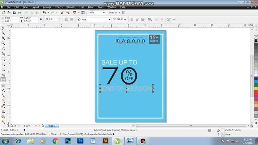258x145 pixels.
Task: Open the Effects menu
Action: point(59,7)
